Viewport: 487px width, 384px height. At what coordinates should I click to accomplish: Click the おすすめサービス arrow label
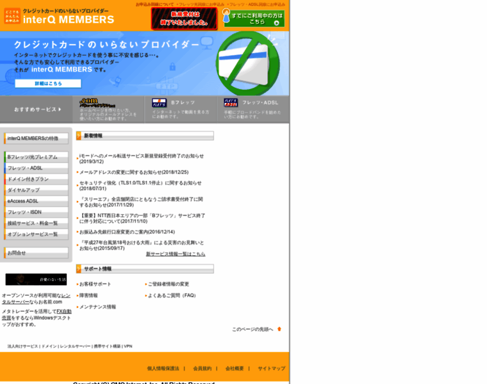tap(38, 109)
